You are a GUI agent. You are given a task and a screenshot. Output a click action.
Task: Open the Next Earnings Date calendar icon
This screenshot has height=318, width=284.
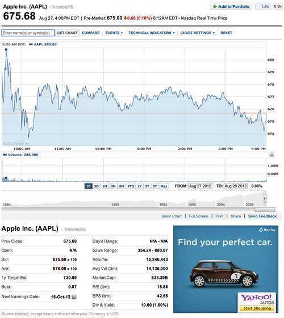click(74, 297)
